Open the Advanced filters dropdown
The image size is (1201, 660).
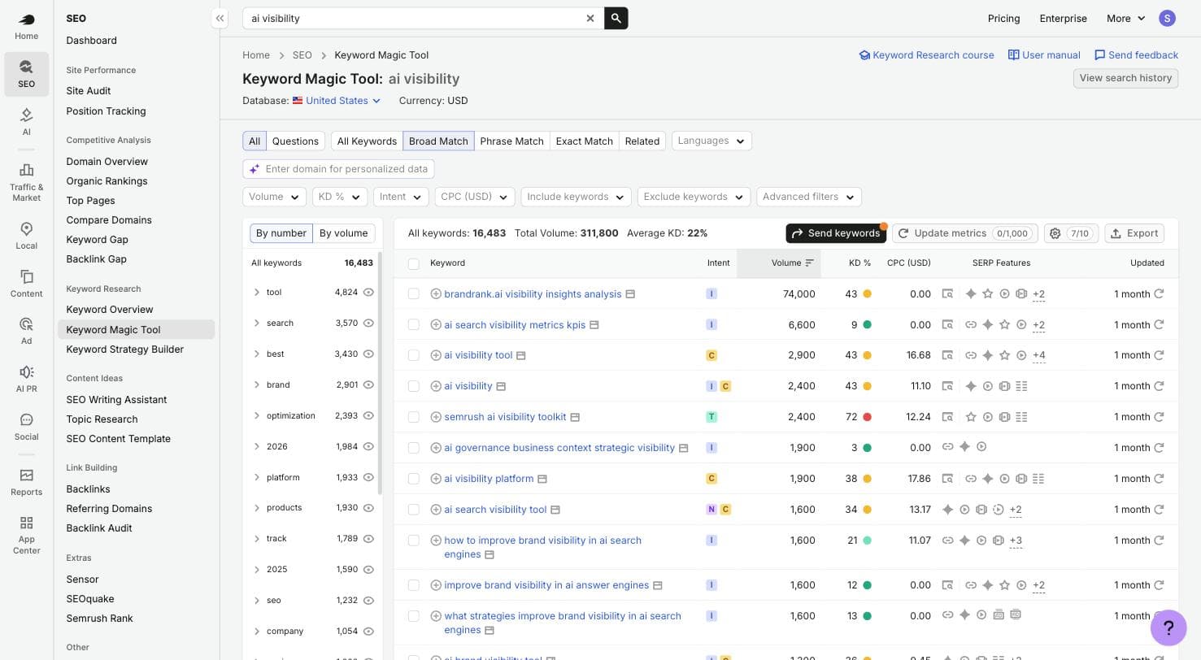809,197
